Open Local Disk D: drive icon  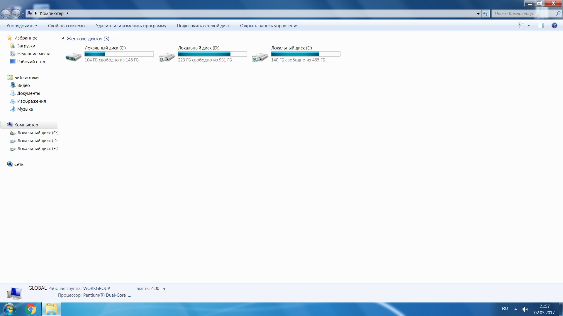click(x=167, y=57)
